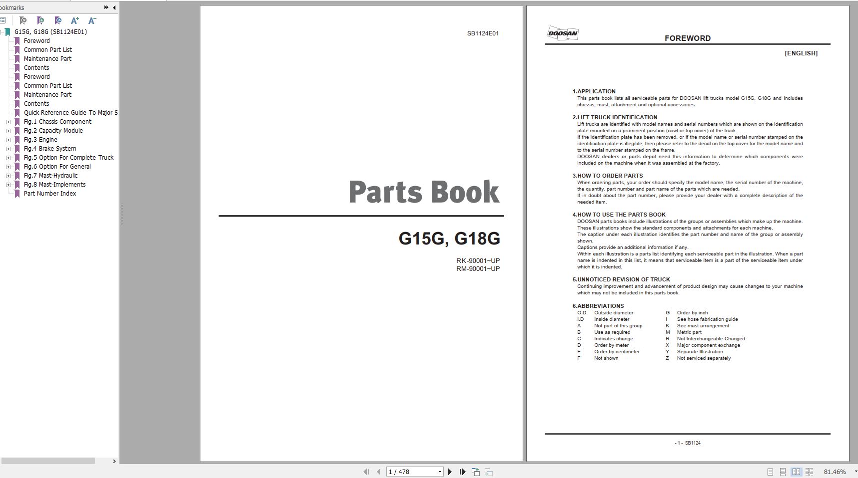Open Fig.8 Mast-Implements bookmark
Viewport: 858px width, 478px height.
[x=54, y=185]
